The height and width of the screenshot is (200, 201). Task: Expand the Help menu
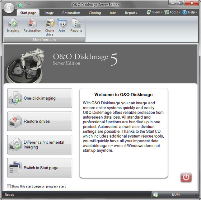coord(190,12)
